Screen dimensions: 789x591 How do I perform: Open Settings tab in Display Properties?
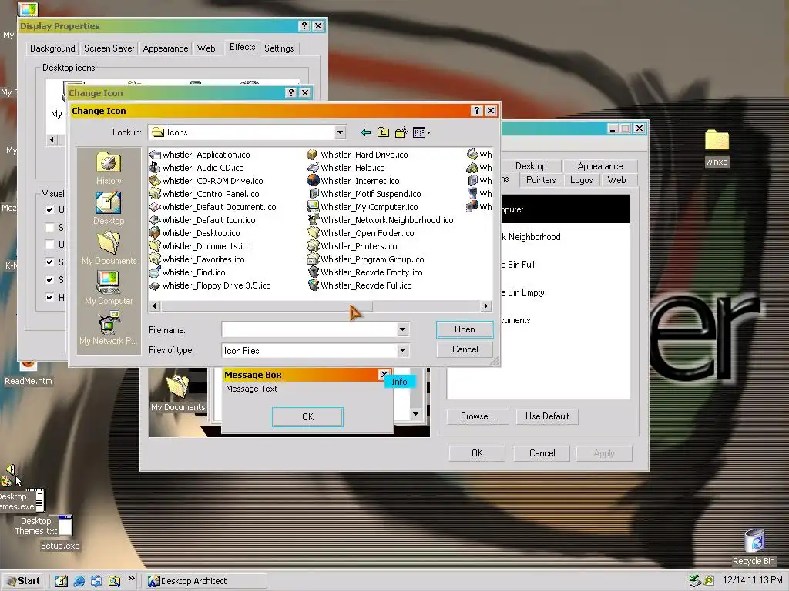(279, 48)
